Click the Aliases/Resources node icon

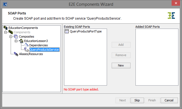click(x=16, y=54)
